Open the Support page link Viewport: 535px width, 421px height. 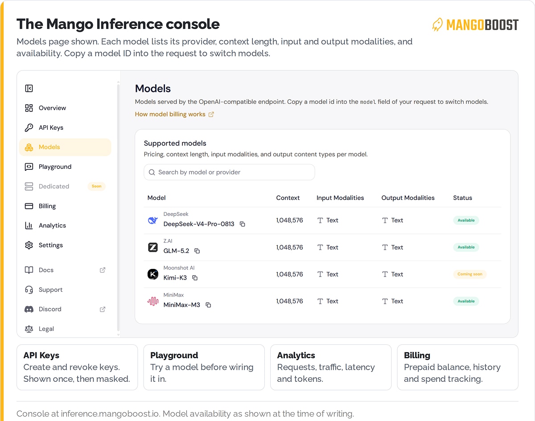pyautogui.click(x=65, y=289)
